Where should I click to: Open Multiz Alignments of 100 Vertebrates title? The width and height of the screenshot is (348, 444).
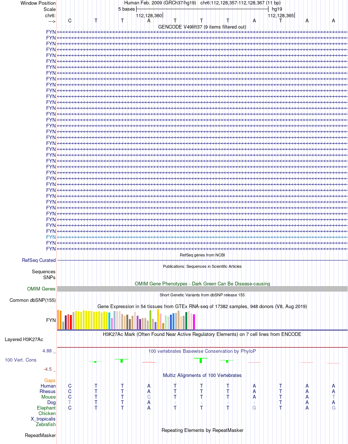tap(202, 375)
